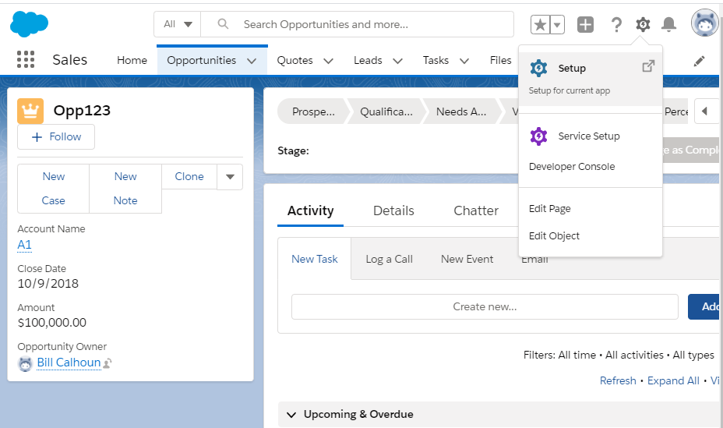The width and height of the screenshot is (723, 428).
Task: Choose Edit Page in the setup menu
Action: click(549, 208)
